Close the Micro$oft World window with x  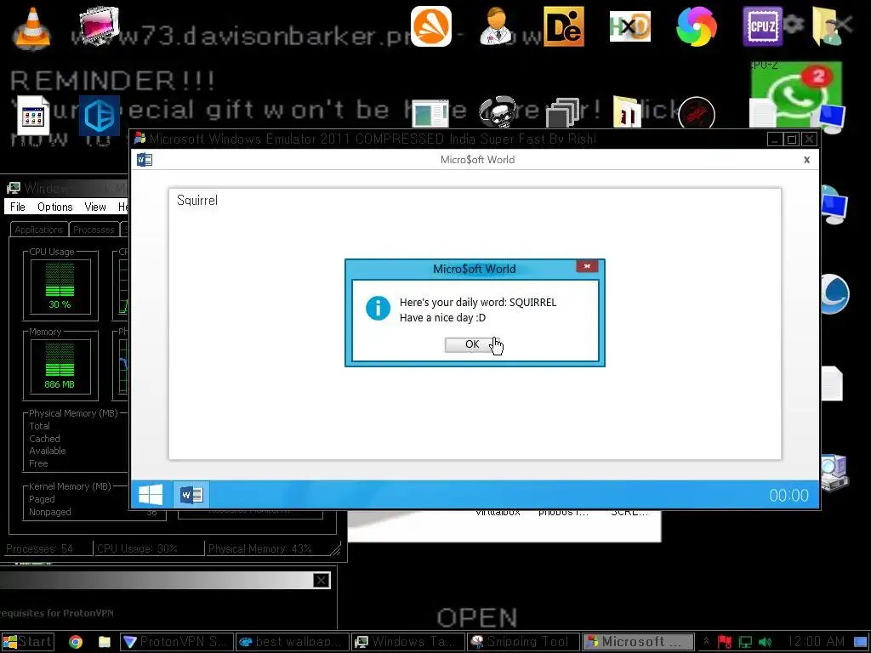(x=806, y=160)
